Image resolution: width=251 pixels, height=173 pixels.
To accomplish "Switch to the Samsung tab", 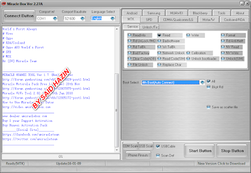I will (153, 13).
